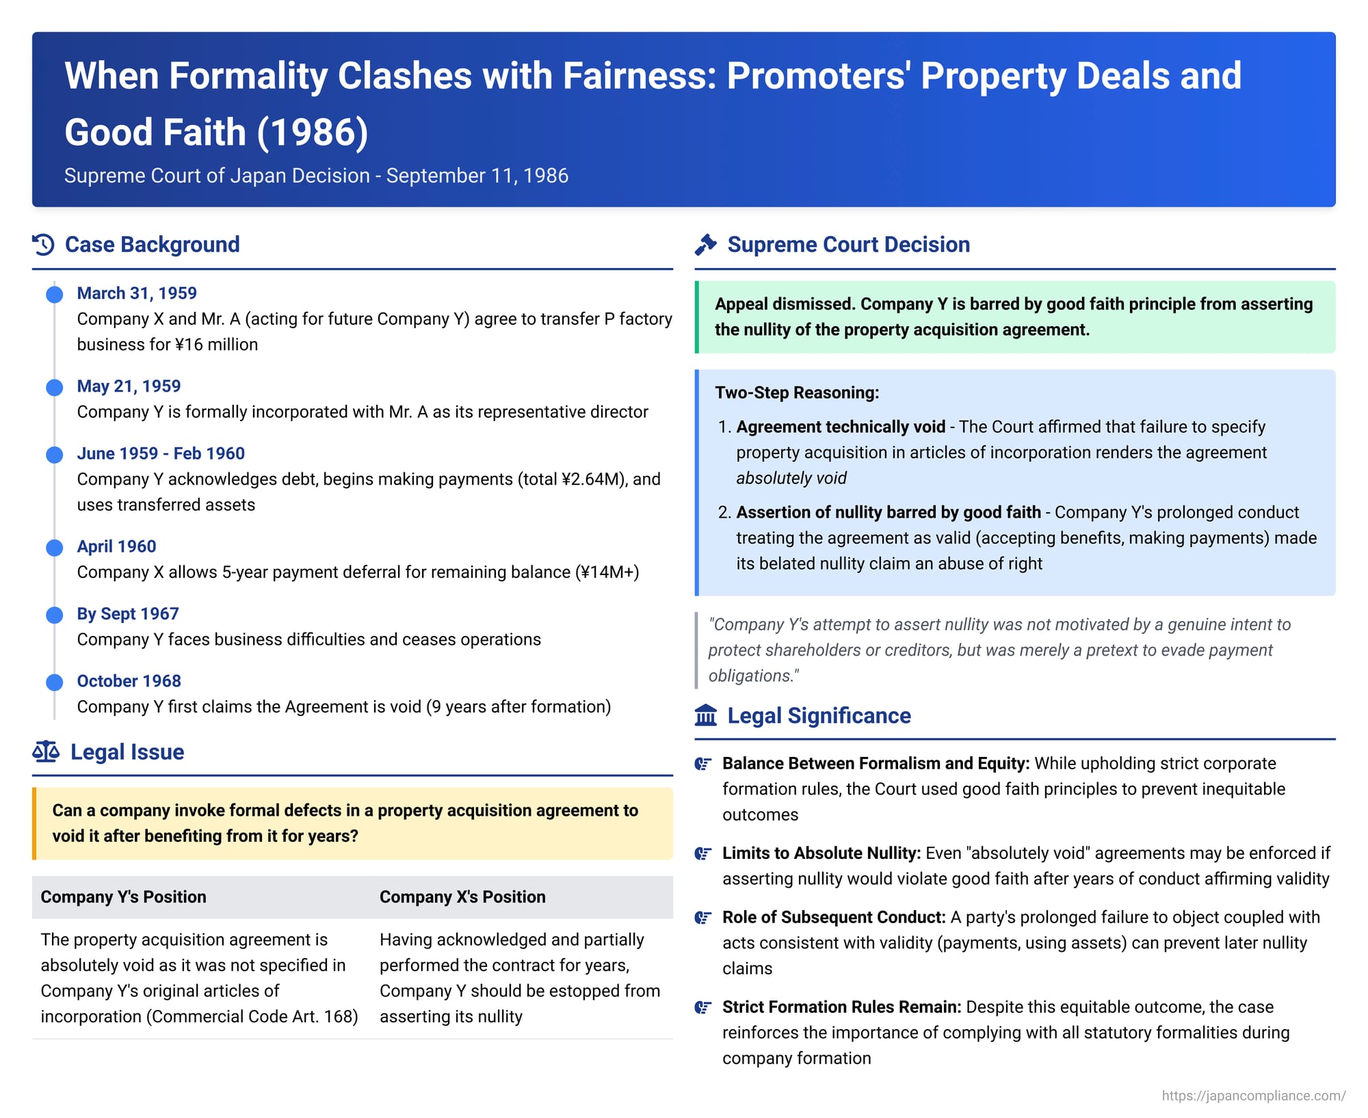
Task: Open the japancompliance.com link
Action: point(1253,1095)
